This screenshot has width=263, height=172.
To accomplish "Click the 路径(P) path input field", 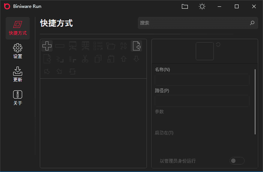I will 202,101.
